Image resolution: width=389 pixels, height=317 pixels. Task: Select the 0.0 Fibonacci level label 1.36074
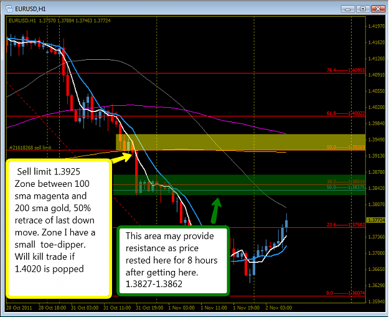tap(345, 293)
